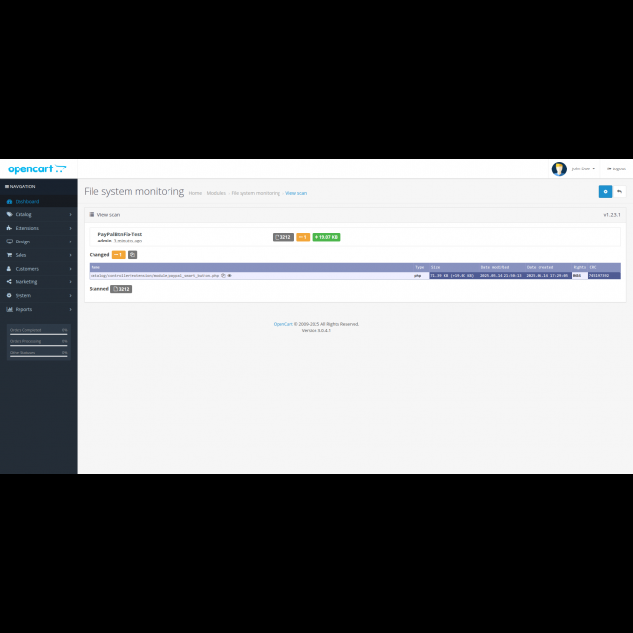Screen dimensions: 633x633
Task: Click the Dashboard icon in sidebar
Action: [x=9, y=201]
